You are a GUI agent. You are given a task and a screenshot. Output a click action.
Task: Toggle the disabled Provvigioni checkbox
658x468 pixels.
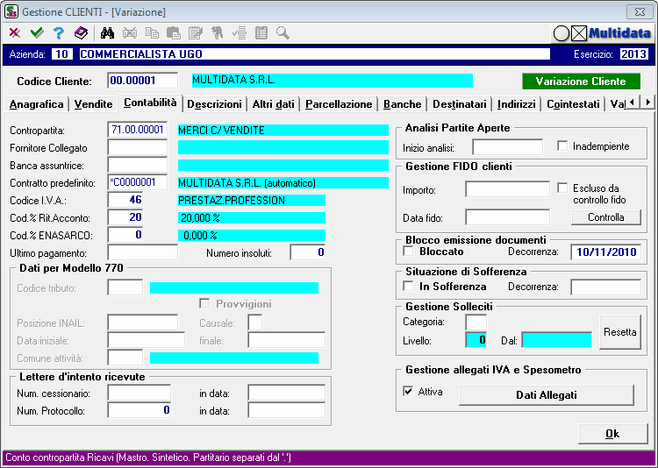(x=204, y=303)
